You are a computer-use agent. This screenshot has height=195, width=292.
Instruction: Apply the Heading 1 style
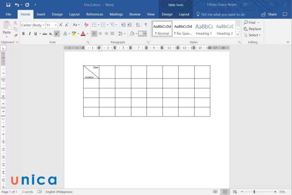click(x=204, y=29)
